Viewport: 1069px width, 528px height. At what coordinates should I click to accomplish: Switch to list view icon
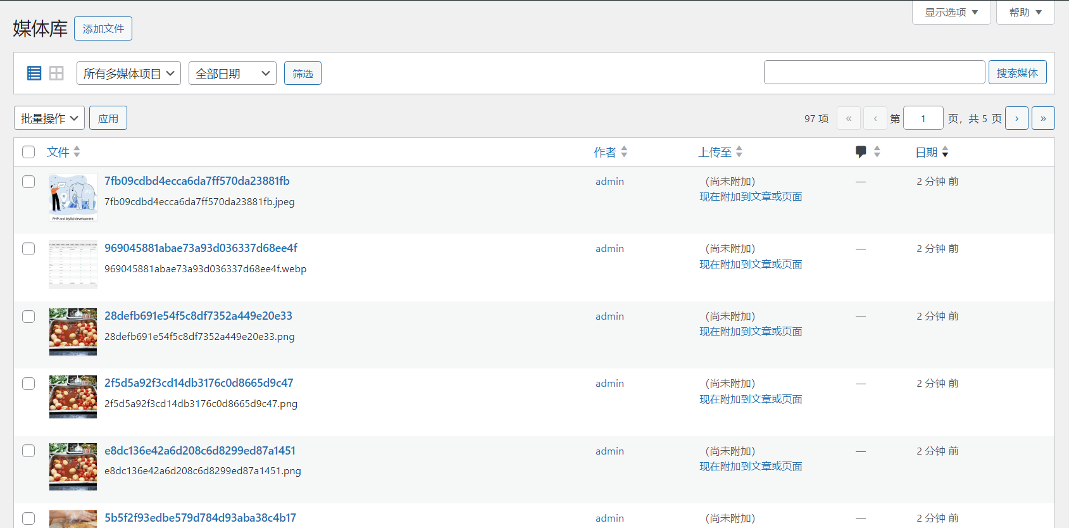tap(34, 73)
